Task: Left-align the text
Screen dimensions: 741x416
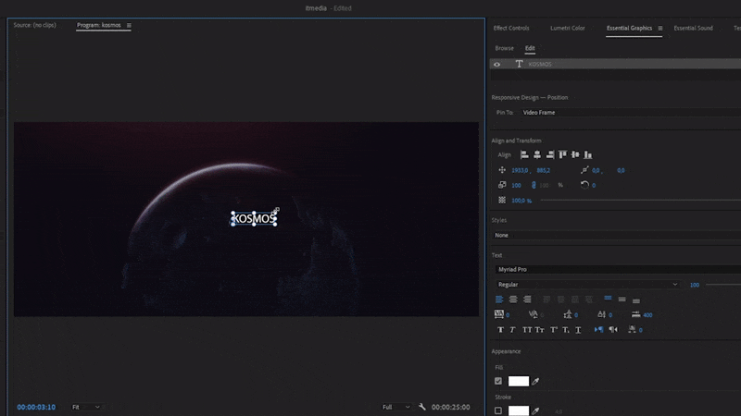Action: pyautogui.click(x=499, y=300)
